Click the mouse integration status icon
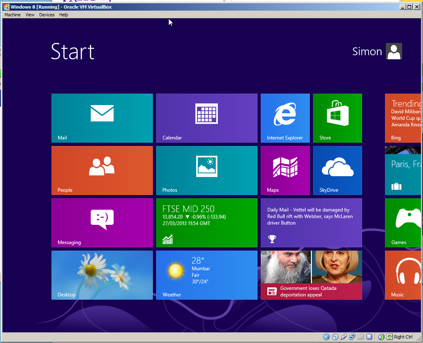423x343 pixels. tap(381, 337)
